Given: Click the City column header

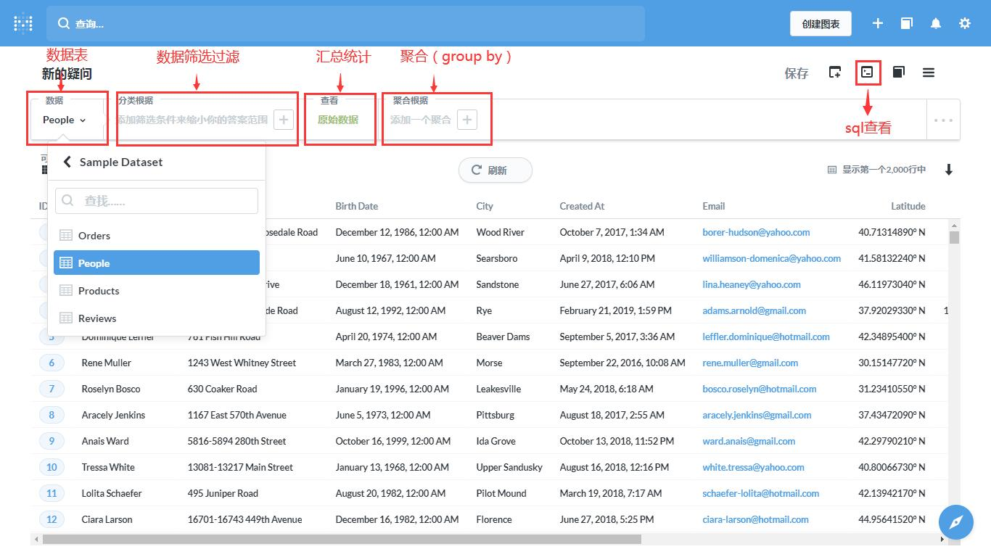Looking at the screenshot, I should tap(485, 206).
